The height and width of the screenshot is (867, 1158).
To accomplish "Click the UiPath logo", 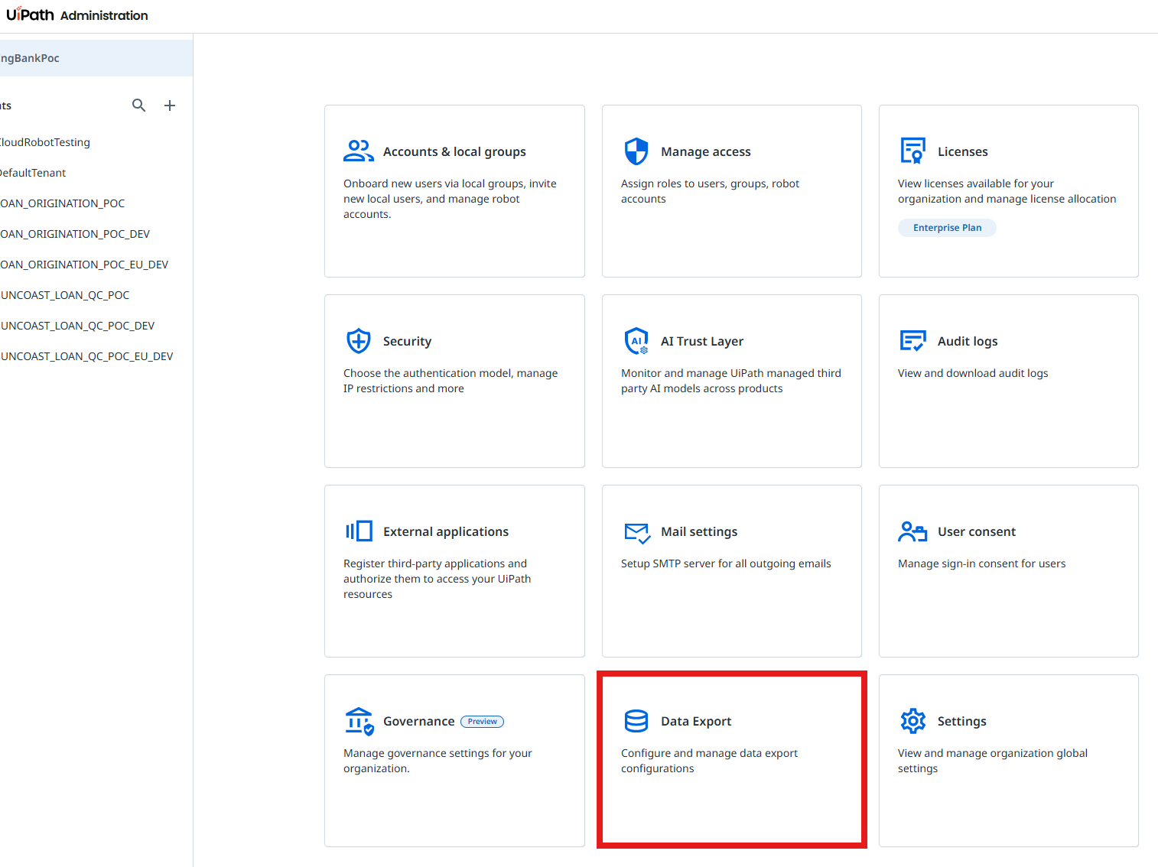I will pyautogui.click(x=30, y=15).
